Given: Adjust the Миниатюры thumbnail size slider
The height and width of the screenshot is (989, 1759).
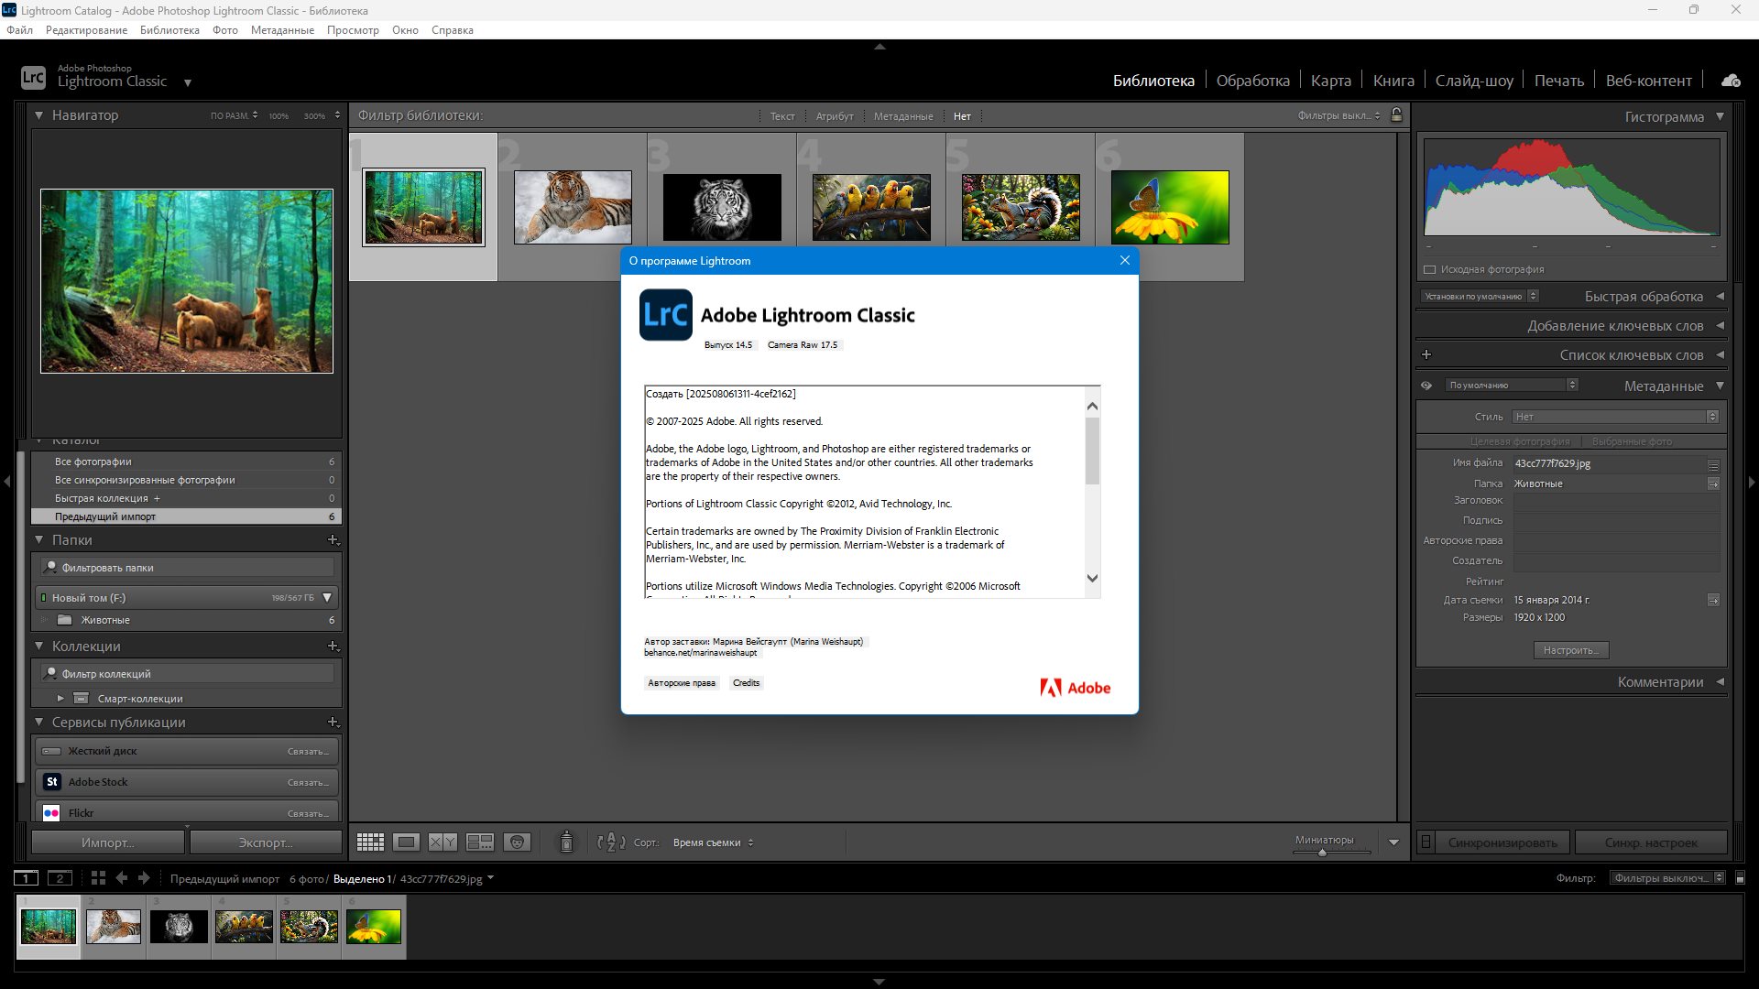Looking at the screenshot, I should point(1322,853).
